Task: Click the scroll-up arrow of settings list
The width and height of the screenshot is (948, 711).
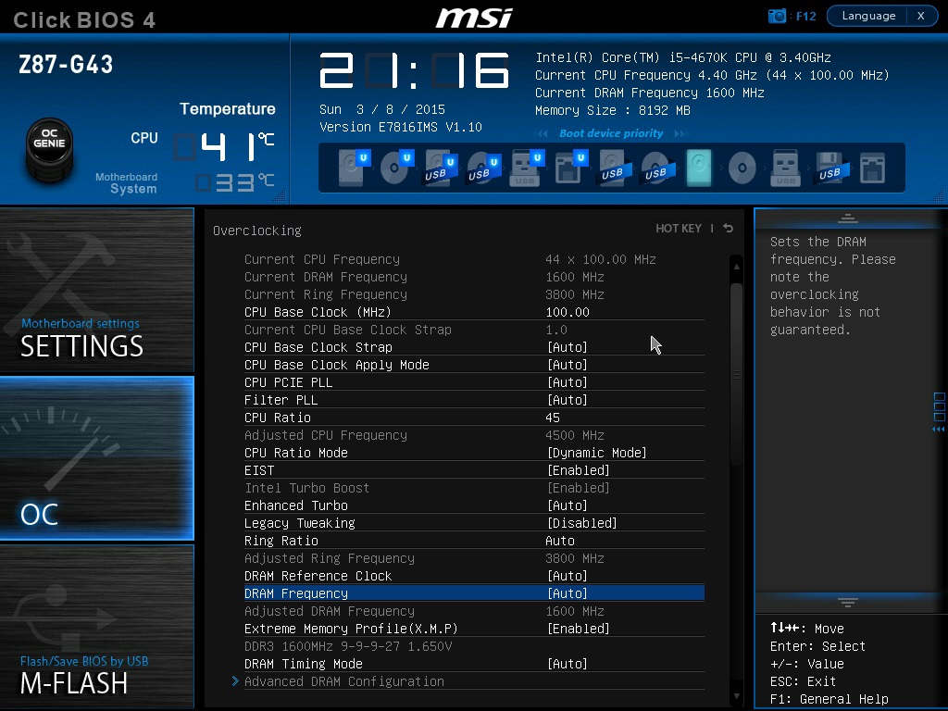Action: [x=736, y=266]
